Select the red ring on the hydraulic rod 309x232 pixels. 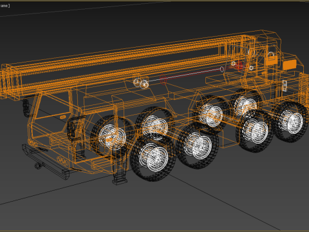click(x=164, y=80)
